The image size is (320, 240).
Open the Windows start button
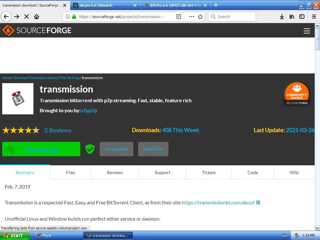15,236
